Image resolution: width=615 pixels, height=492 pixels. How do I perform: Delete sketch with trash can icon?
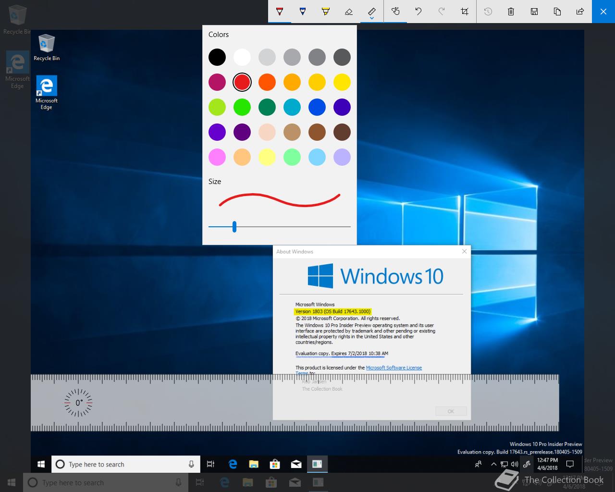(511, 12)
